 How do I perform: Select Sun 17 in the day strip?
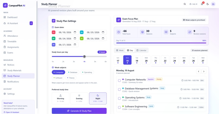(x=118, y=60)
